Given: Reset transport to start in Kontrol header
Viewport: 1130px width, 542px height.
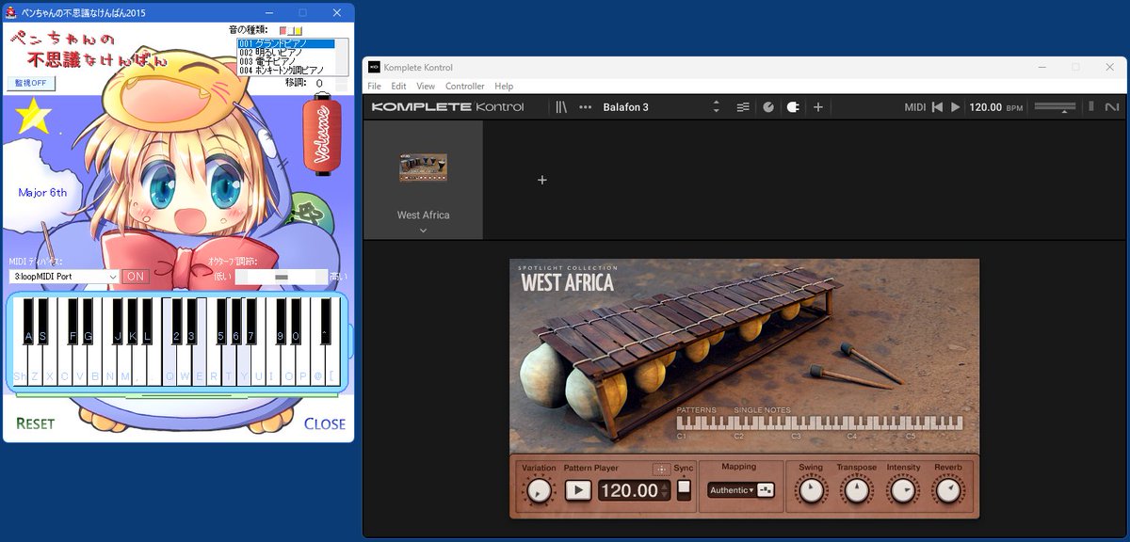Looking at the screenshot, I should coord(937,107).
